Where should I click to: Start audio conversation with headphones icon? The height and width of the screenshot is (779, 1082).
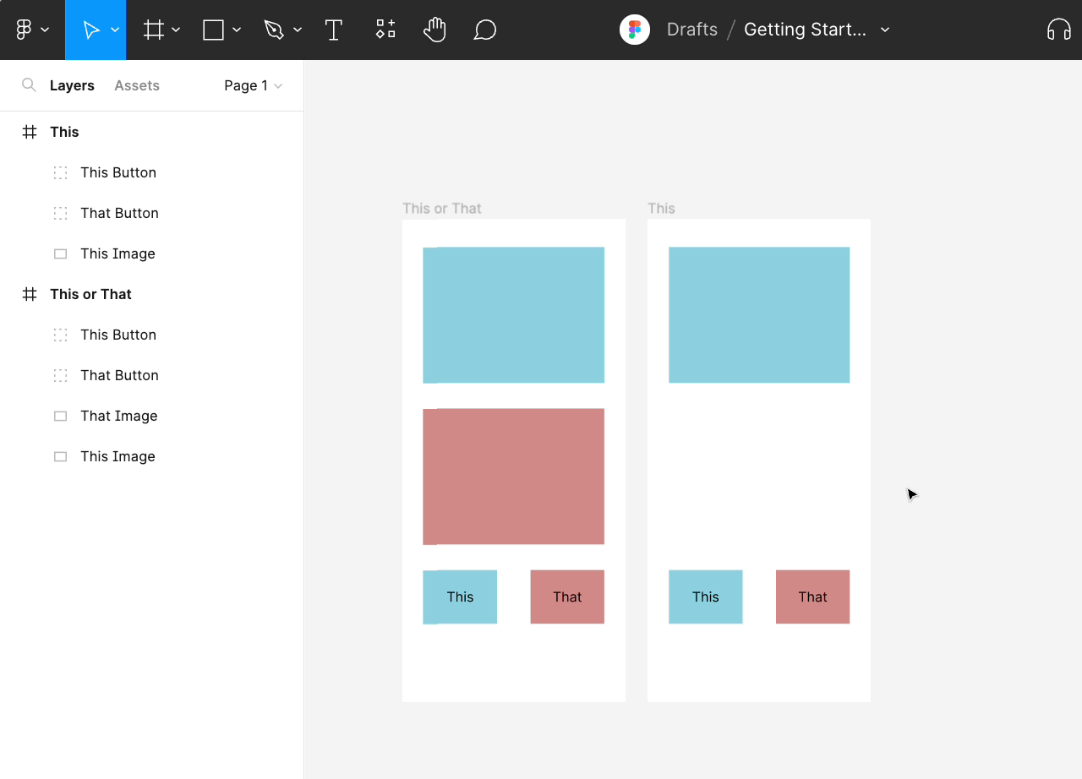(1058, 30)
